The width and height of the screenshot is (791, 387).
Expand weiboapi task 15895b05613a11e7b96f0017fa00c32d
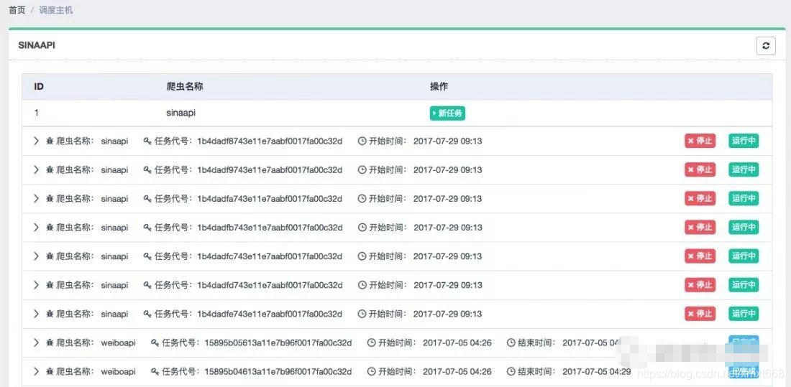[36, 342]
